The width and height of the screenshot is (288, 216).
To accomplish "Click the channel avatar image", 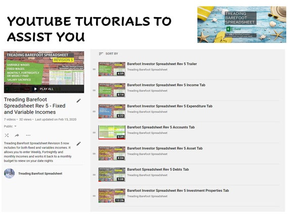I will (x=10, y=174).
